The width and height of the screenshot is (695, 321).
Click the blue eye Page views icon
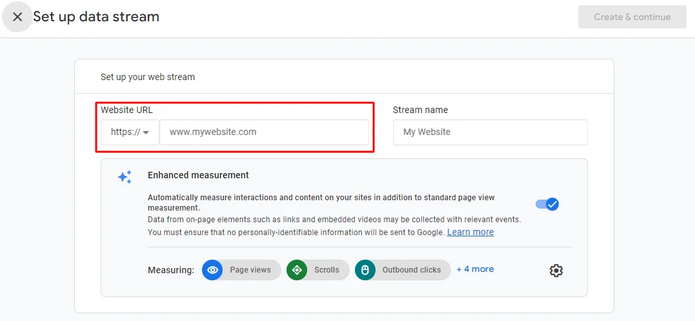click(x=212, y=270)
